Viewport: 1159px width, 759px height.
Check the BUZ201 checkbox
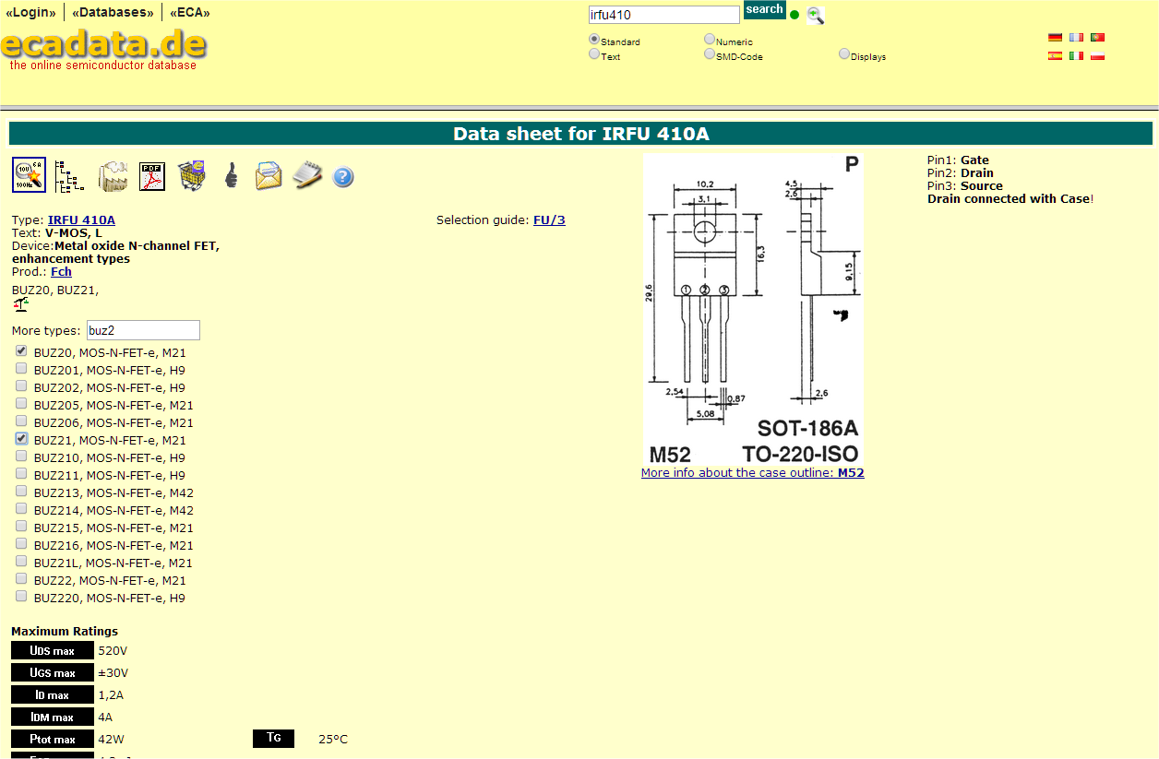(x=21, y=369)
